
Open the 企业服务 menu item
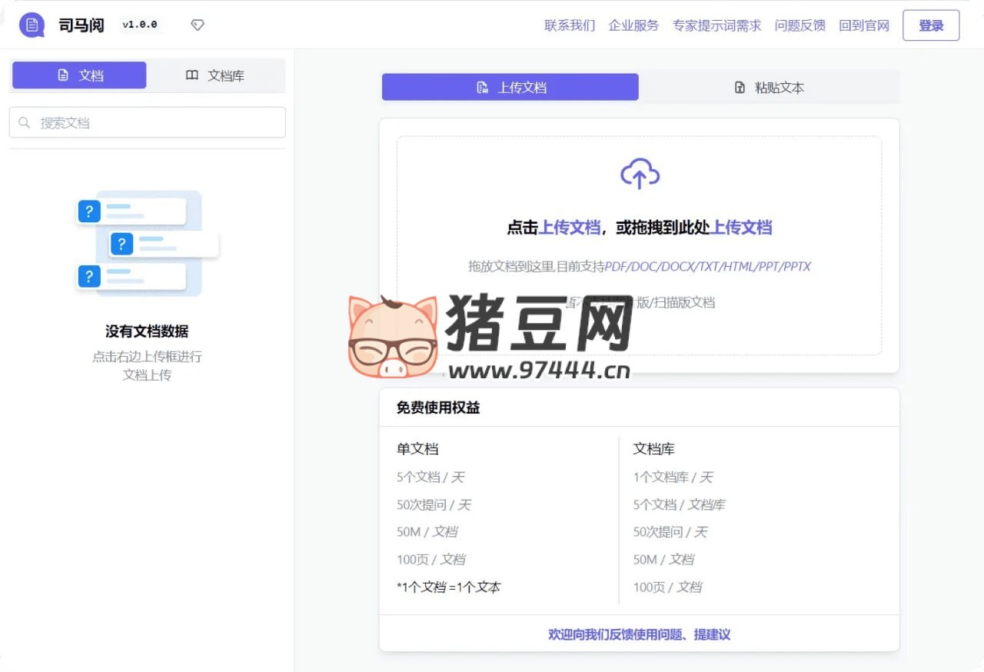[633, 25]
